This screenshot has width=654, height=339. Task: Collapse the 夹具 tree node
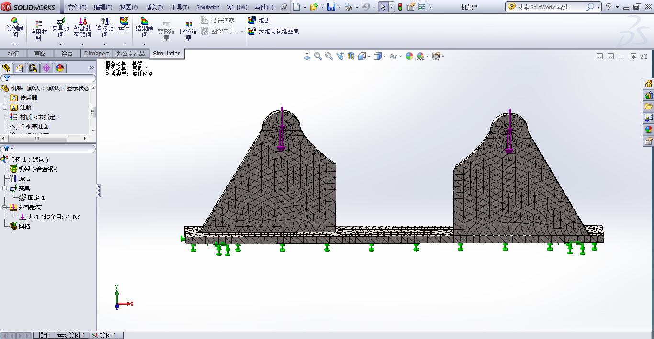point(5,188)
